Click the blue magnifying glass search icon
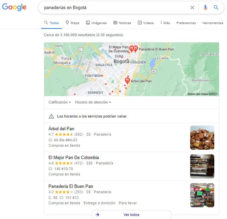The image size is (227, 219). [216, 7]
